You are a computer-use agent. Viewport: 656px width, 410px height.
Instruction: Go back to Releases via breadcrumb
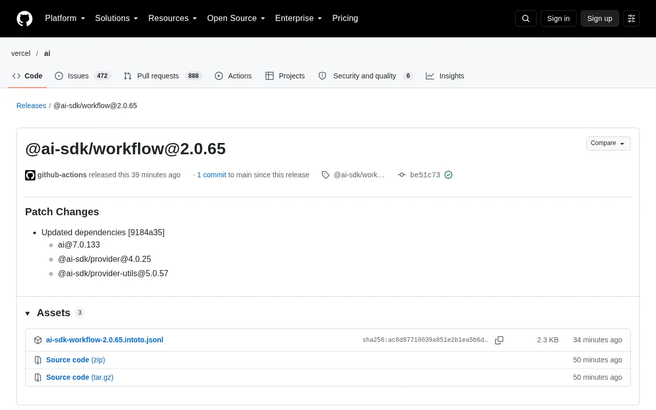[x=31, y=106]
